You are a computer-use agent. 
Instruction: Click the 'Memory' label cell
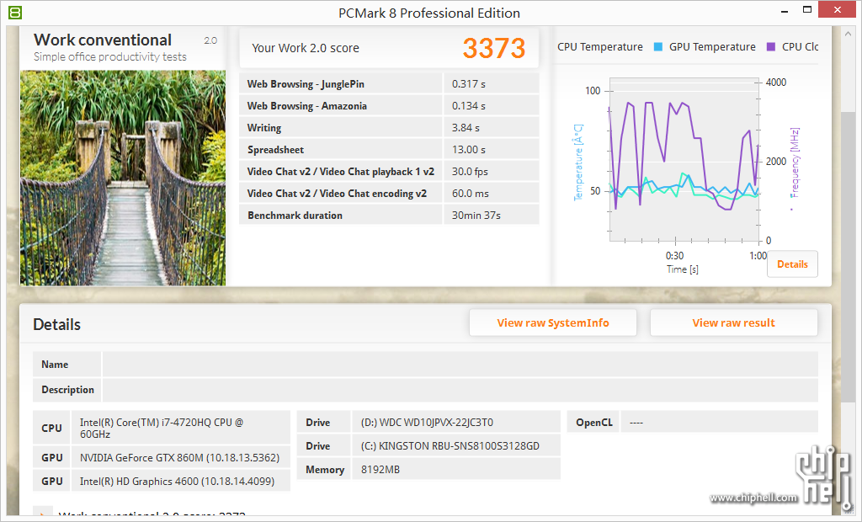(x=324, y=470)
